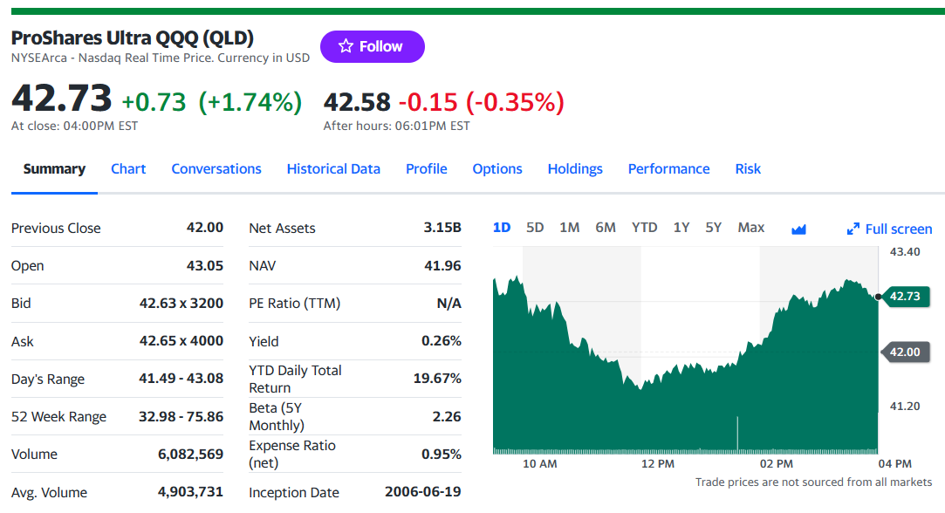945x513 pixels.
Task: Switch to the Options tab
Action: (x=497, y=168)
